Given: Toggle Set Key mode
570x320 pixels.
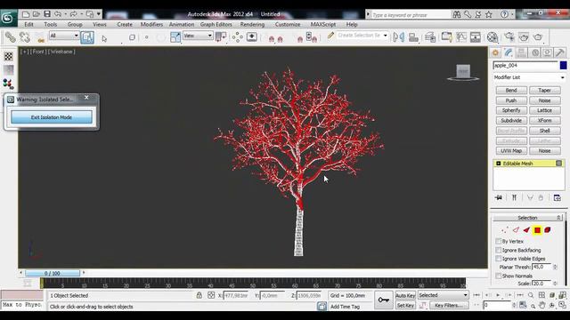Looking at the screenshot, I should (x=405, y=306).
